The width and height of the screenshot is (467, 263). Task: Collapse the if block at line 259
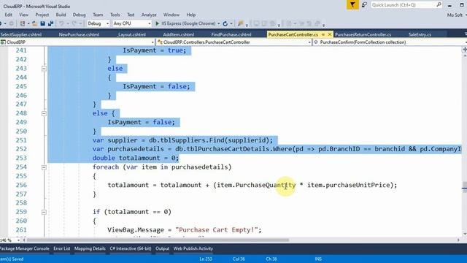44,212
